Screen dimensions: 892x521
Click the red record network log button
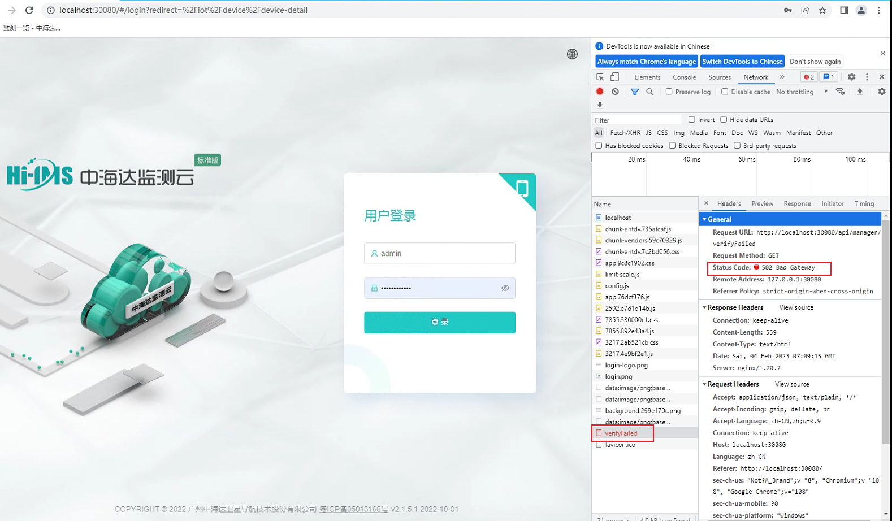point(600,92)
